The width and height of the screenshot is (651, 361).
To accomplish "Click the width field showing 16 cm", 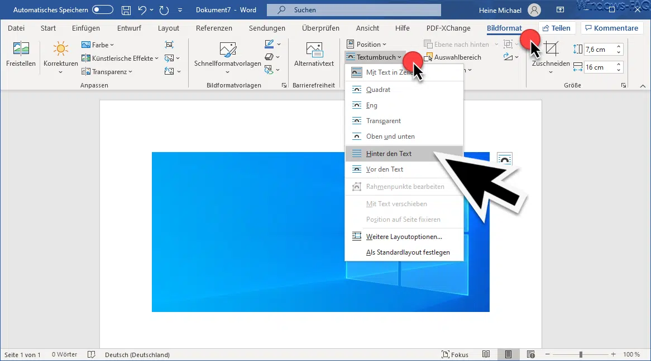I will point(600,67).
